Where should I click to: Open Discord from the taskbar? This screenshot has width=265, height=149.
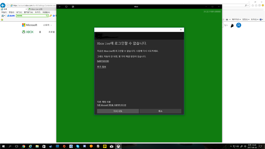pos(85,146)
